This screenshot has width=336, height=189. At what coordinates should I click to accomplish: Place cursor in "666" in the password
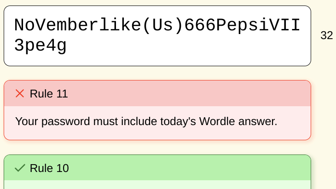click(x=200, y=26)
